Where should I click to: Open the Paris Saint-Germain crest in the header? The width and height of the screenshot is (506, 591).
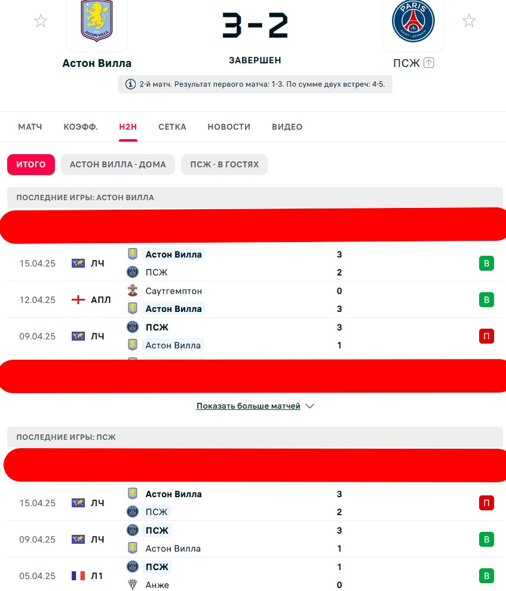pyautogui.click(x=413, y=21)
